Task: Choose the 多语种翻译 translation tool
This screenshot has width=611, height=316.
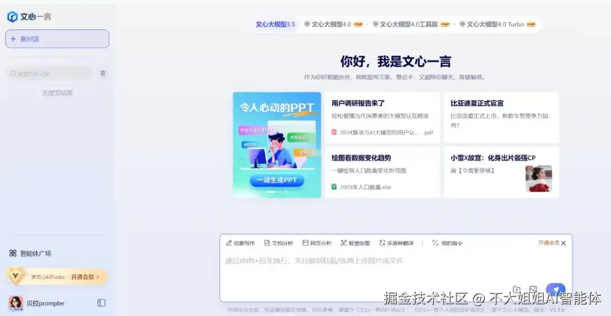Action: tap(396, 243)
